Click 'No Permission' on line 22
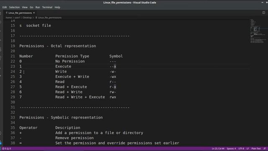This screenshot has width=268, height=151. coord(70,61)
